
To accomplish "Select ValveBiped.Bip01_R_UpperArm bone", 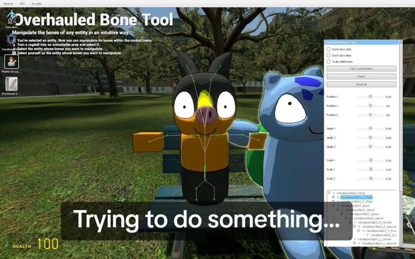I will (379, 227).
